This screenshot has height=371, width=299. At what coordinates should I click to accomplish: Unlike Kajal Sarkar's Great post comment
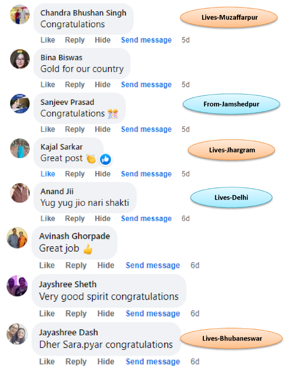48,174
